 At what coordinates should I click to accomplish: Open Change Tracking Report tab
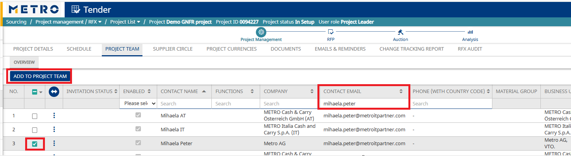click(x=412, y=49)
